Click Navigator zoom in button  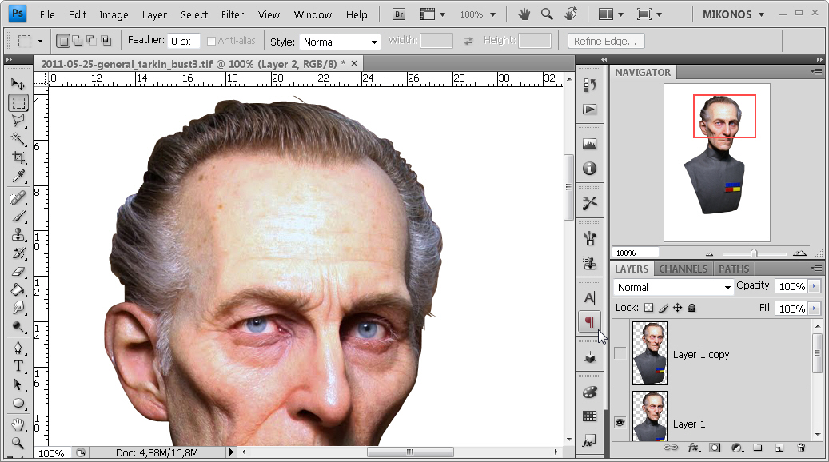[x=799, y=253]
